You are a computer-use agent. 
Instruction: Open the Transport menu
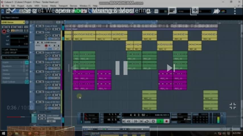pos(63,6)
